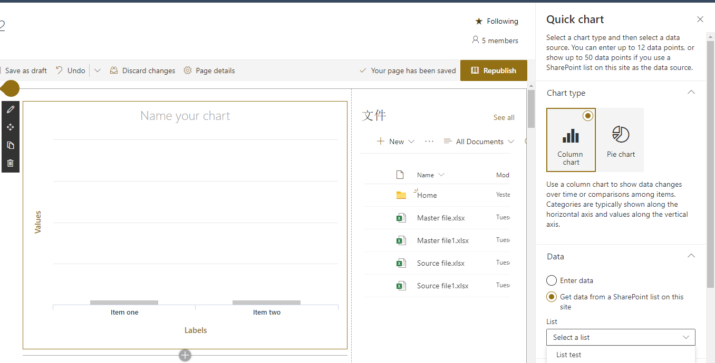Open Master file.xlsx
This screenshot has width=715, height=363.
pyautogui.click(x=441, y=218)
